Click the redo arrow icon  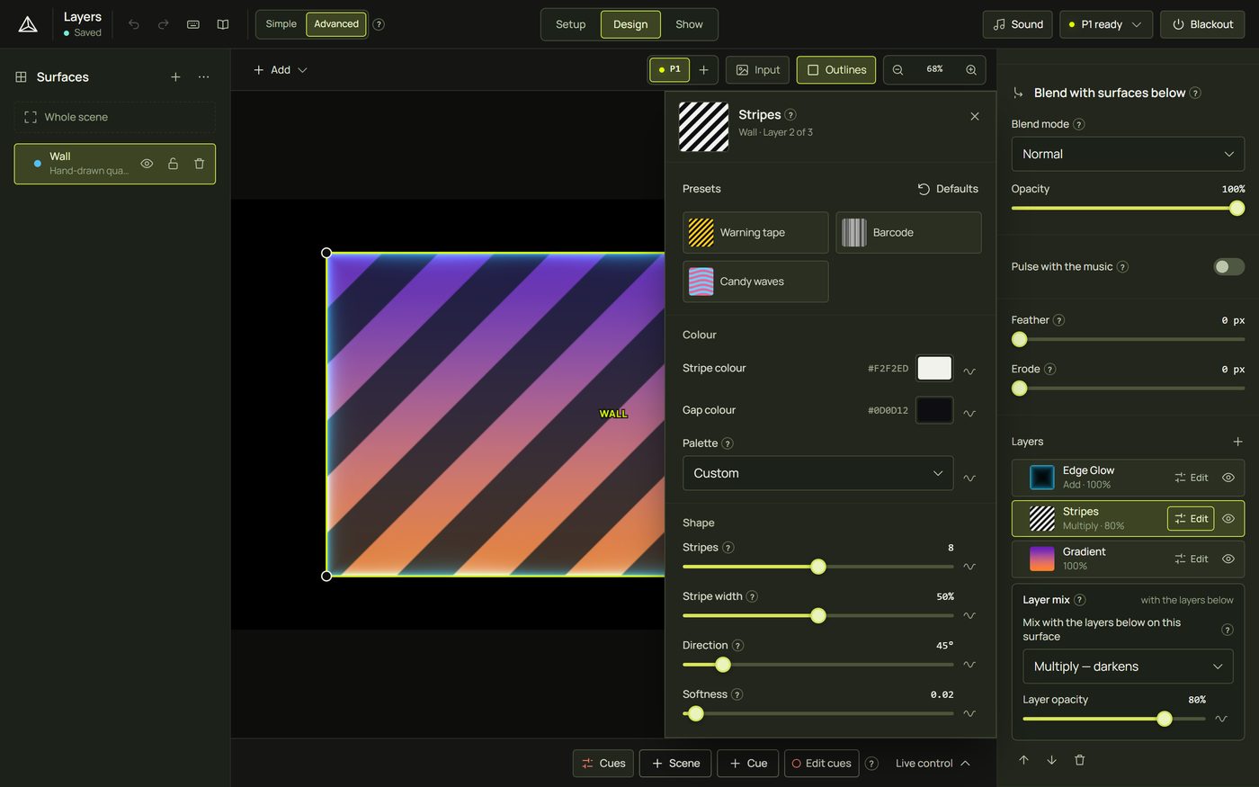(x=164, y=24)
